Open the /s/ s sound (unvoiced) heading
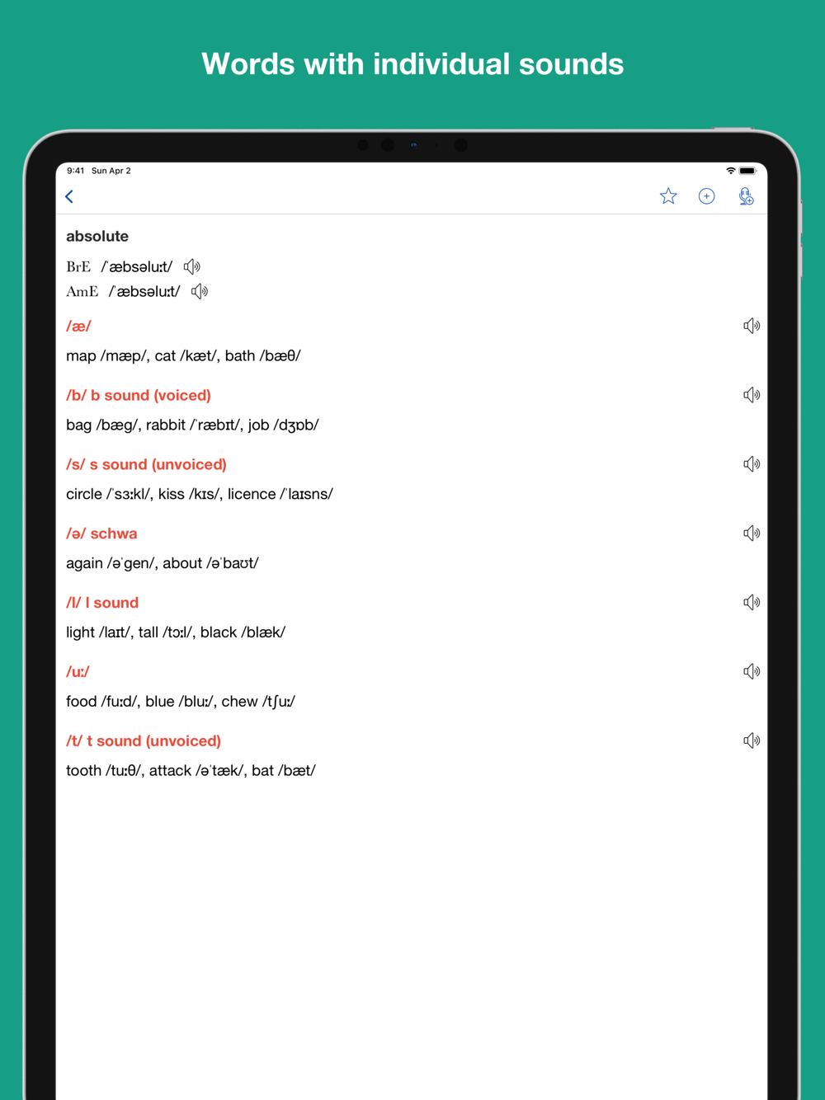The height and width of the screenshot is (1100, 825). pyautogui.click(x=146, y=464)
